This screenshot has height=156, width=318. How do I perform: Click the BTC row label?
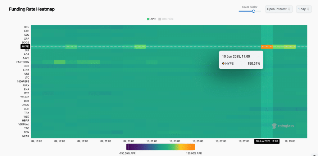pyautogui.click(x=27, y=27)
